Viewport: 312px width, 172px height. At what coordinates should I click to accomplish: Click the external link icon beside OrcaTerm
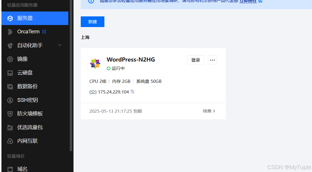point(44,32)
